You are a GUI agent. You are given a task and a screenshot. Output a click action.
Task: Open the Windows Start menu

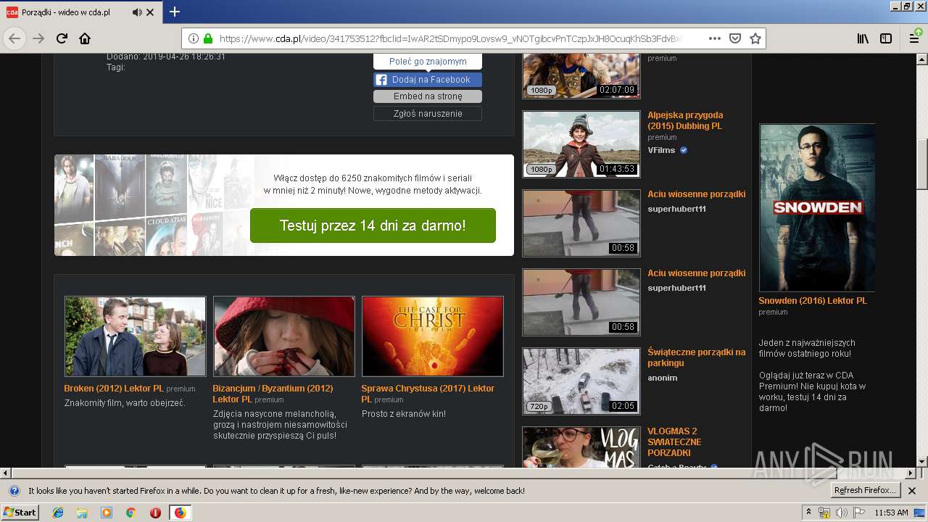click(x=20, y=513)
